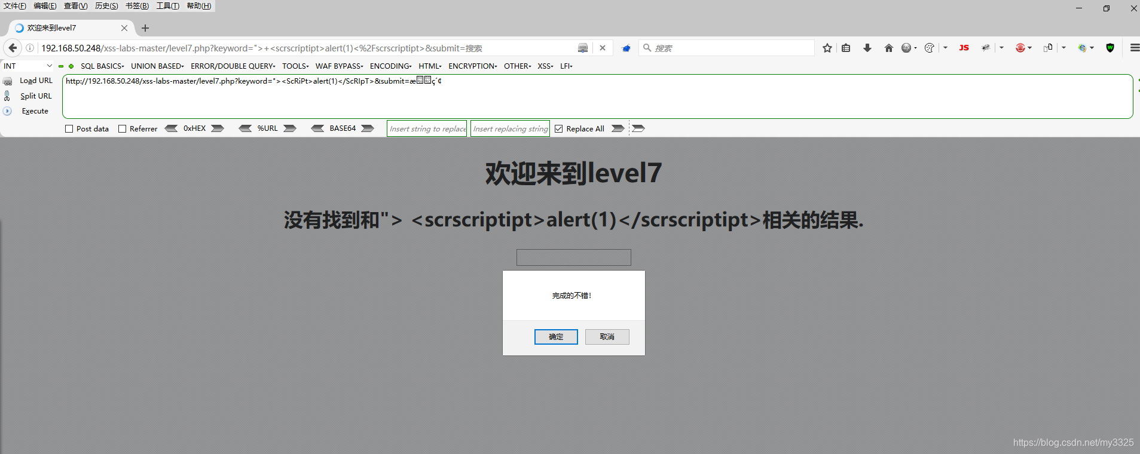Open the 文件(F) menu
This screenshot has height=454, width=1140.
(x=15, y=6)
